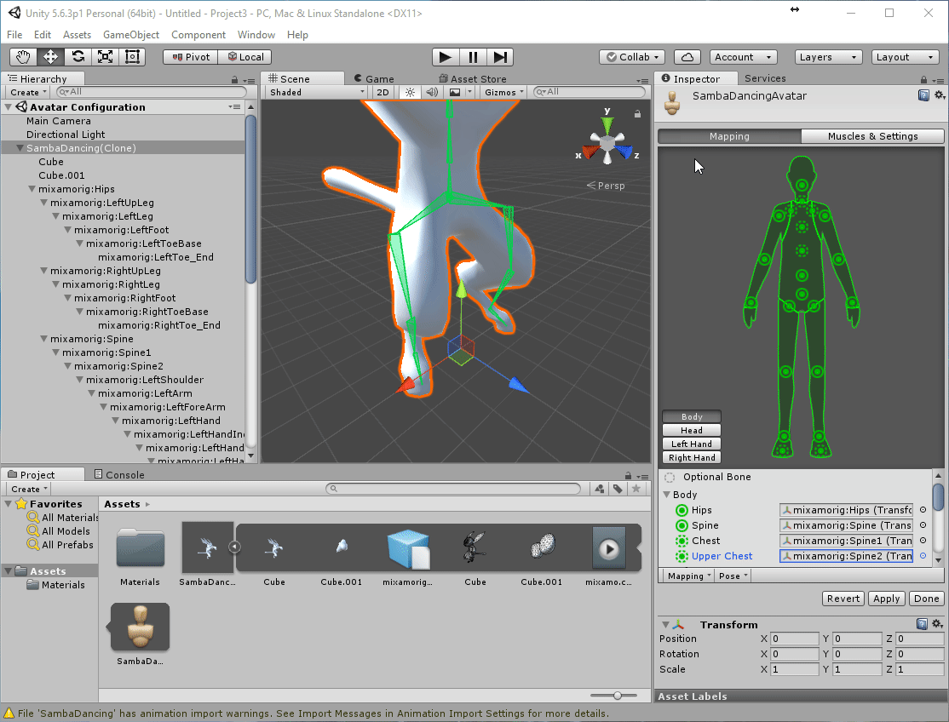
Task: Toggle Local/Global handle rotation
Action: 244,57
